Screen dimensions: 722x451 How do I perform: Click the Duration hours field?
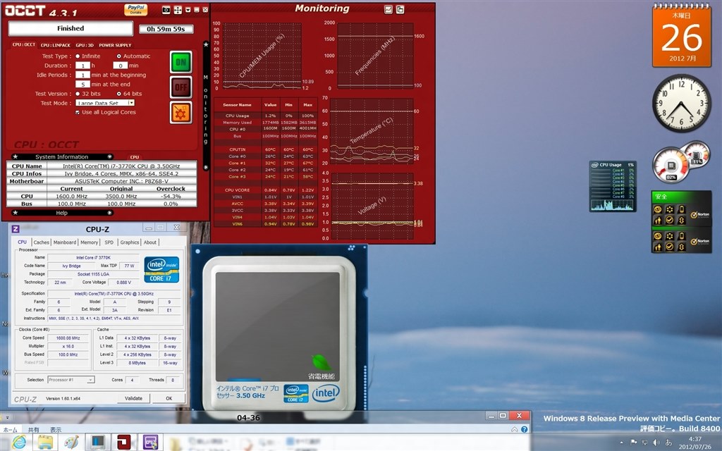coord(82,66)
